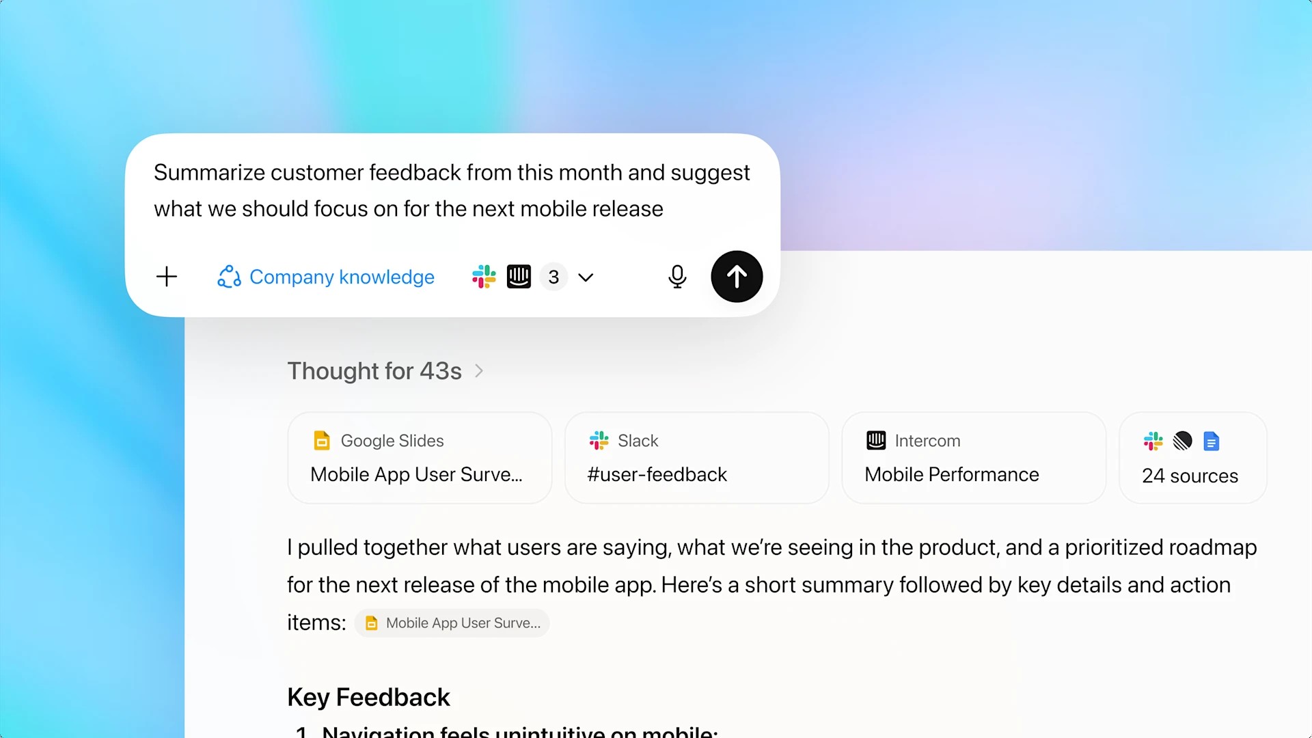Select the Intercom icon in the input bar
1312x738 pixels.
(x=519, y=277)
